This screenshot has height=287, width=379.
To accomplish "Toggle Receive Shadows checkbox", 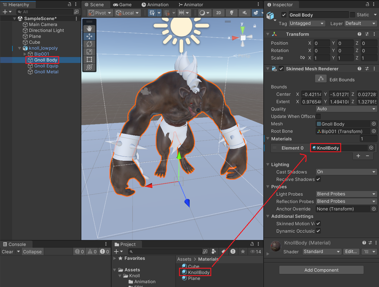I will 318,179.
